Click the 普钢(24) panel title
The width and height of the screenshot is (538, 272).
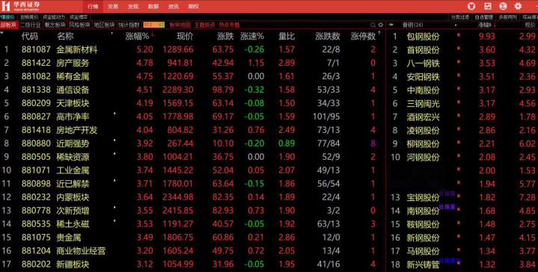(x=413, y=25)
